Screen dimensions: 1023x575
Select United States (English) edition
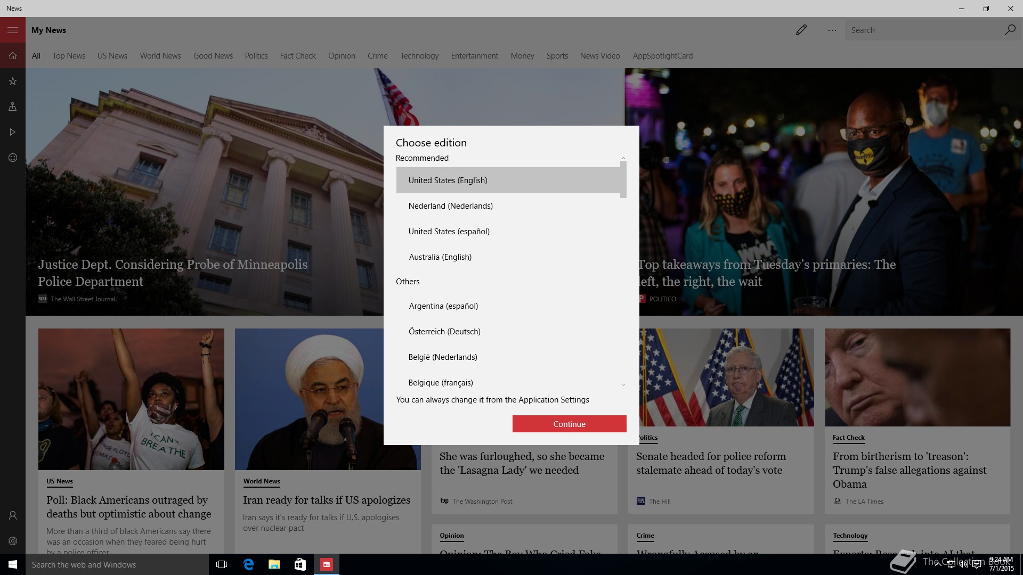point(508,180)
